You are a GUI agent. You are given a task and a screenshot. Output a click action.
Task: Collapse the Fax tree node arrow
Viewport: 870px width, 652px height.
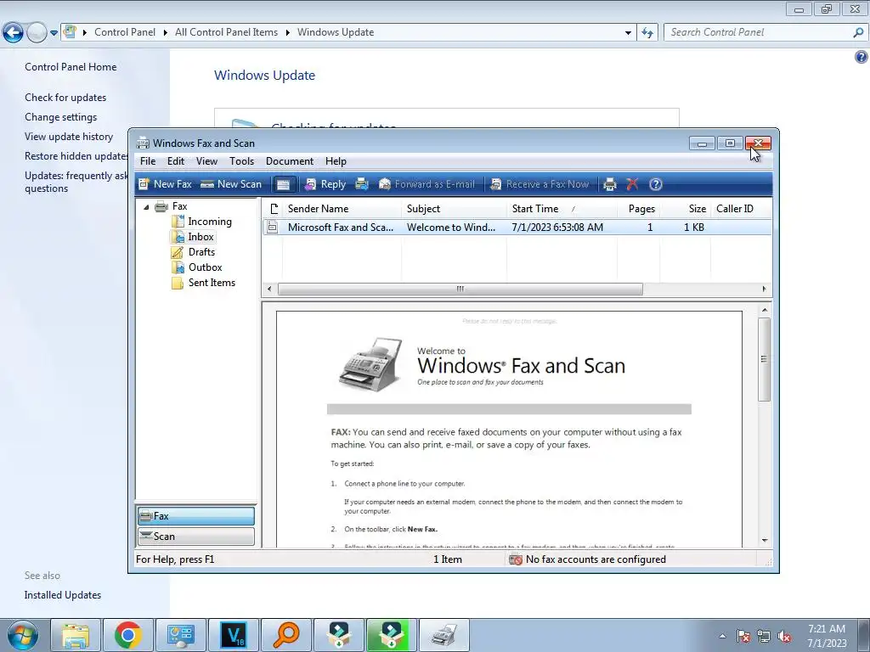146,207
